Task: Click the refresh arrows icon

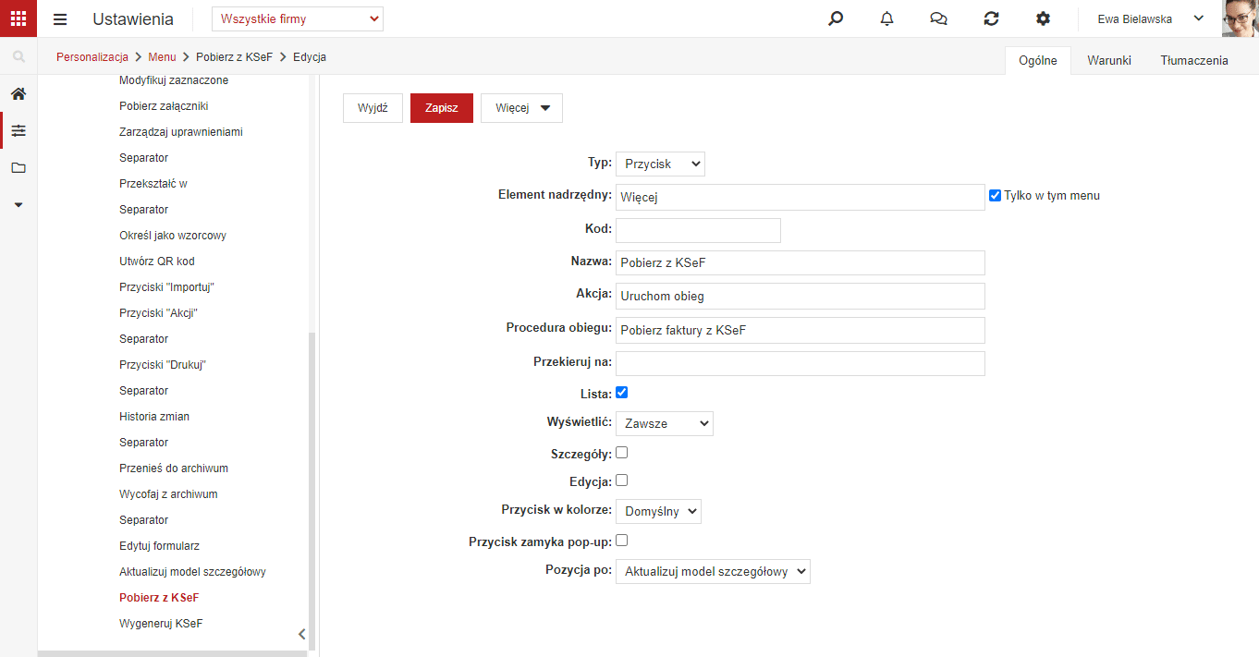Action: pos(991,18)
